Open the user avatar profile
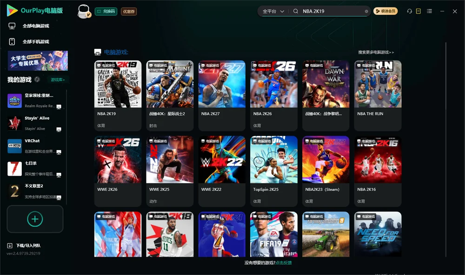The image size is (465, 275). click(84, 11)
